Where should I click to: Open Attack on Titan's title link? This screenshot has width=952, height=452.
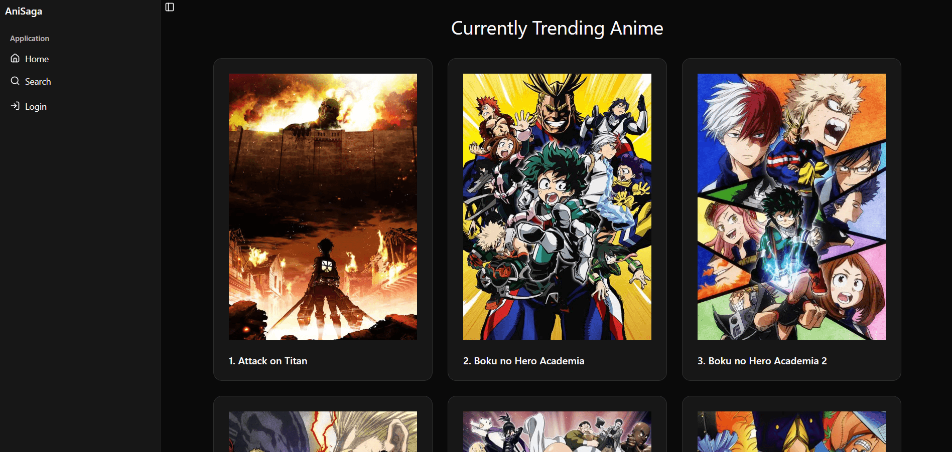click(x=267, y=360)
